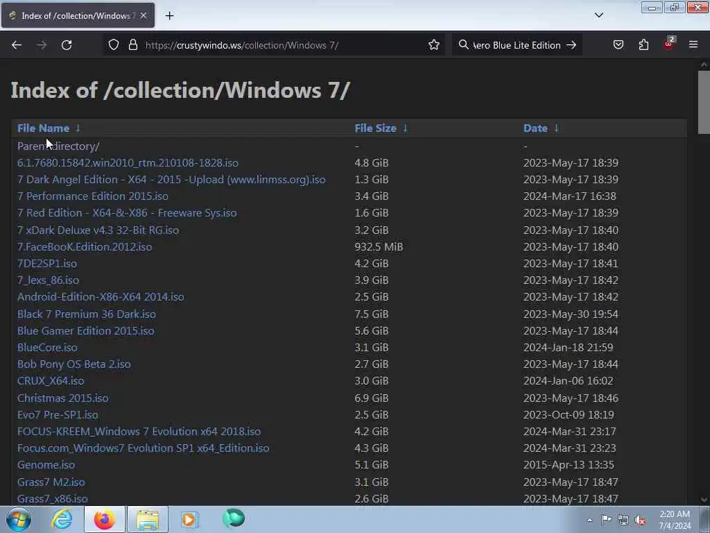Bookmark this page with the star
The width and height of the screenshot is (710, 533).
click(434, 45)
